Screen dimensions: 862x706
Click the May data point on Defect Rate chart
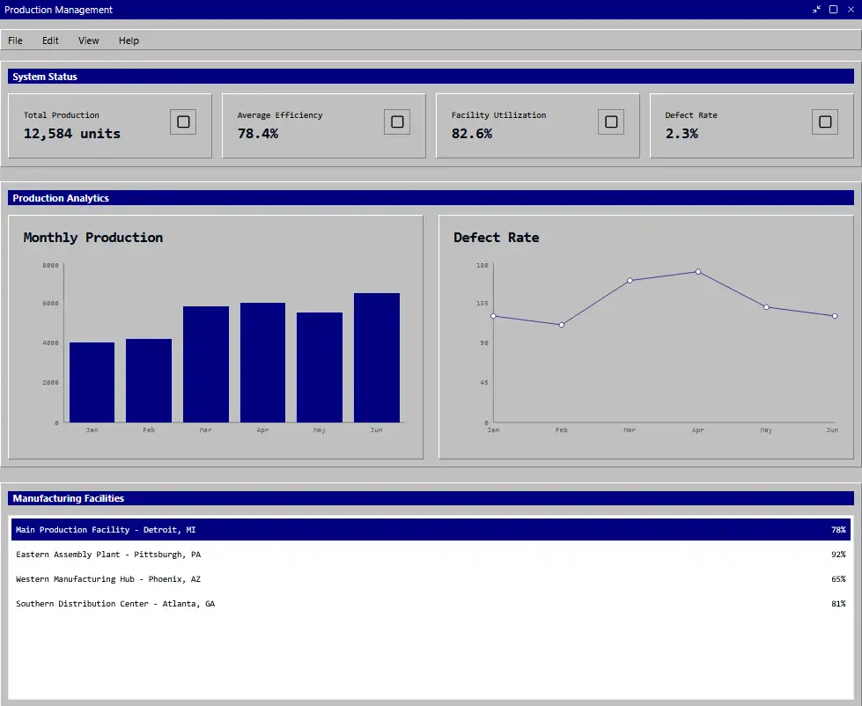pos(766,307)
